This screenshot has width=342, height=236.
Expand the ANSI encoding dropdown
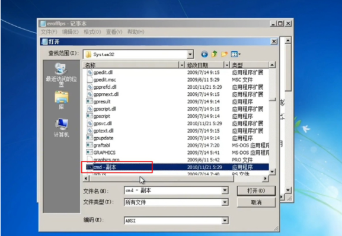(225, 221)
